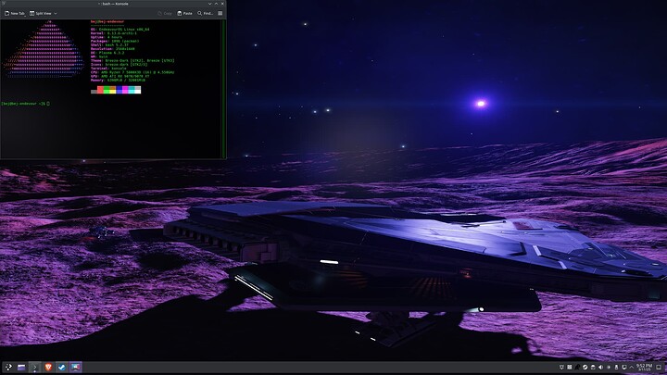
Task: Click the disk-shaped system tray icon
Action: coord(593,367)
